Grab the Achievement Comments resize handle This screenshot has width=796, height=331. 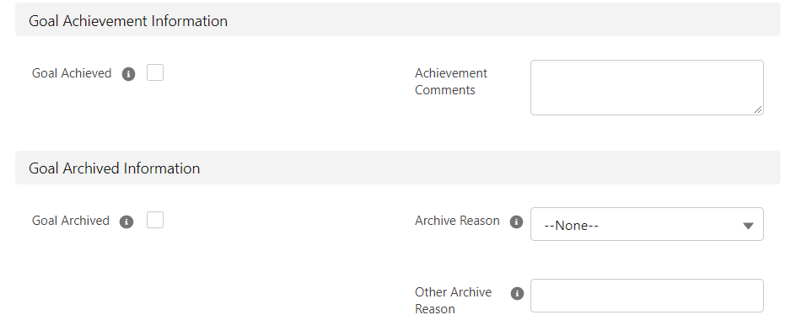pyautogui.click(x=757, y=109)
